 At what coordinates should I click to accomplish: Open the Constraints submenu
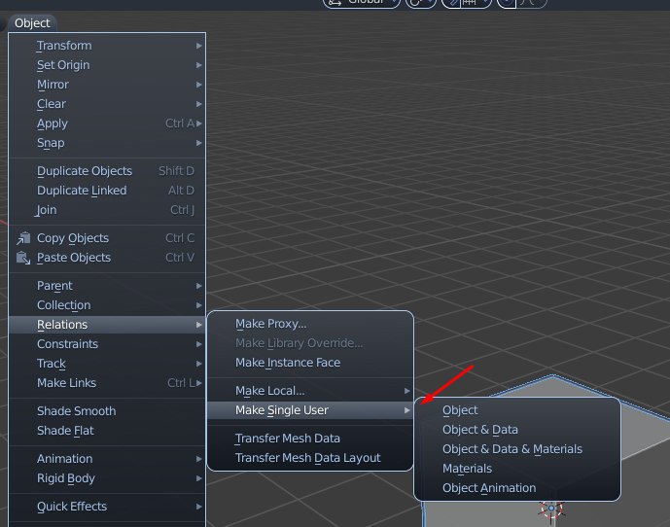107,344
